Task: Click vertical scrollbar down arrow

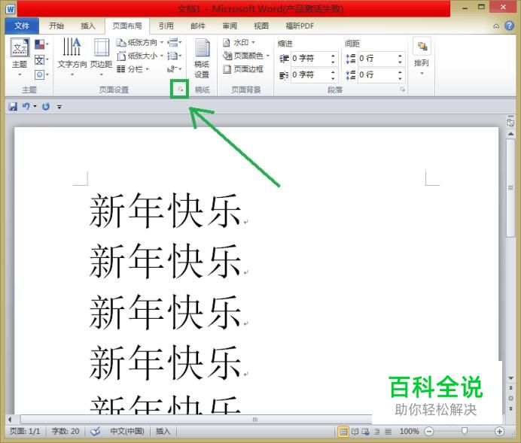Action: (x=510, y=378)
